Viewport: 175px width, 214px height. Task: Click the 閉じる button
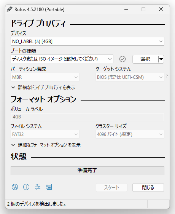click(148, 187)
